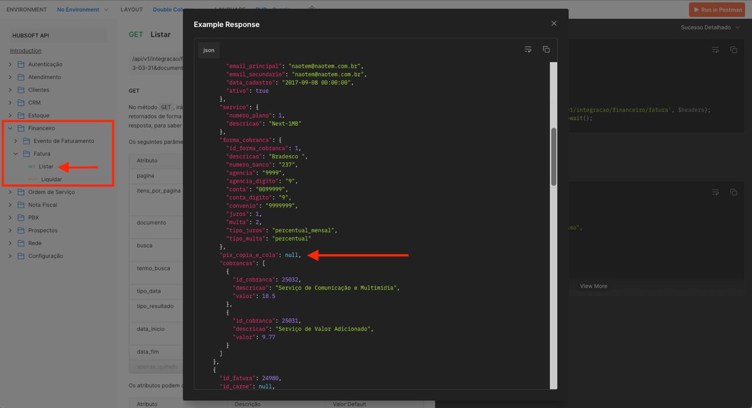
Task: Click the "id_fatura": 24980 line
Action: [x=250, y=378]
